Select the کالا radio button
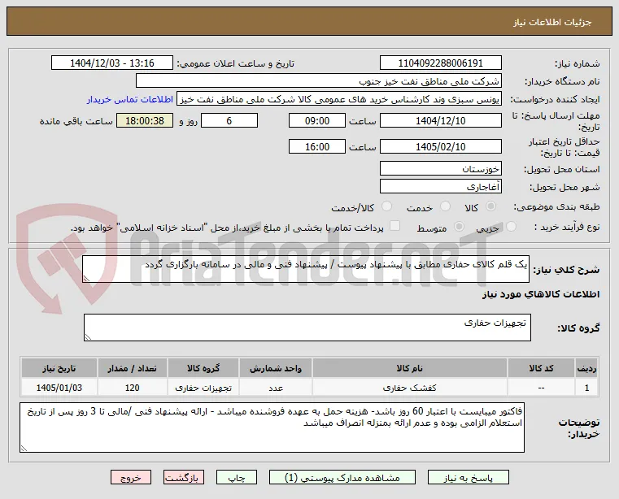The image size is (619, 499). [491, 206]
